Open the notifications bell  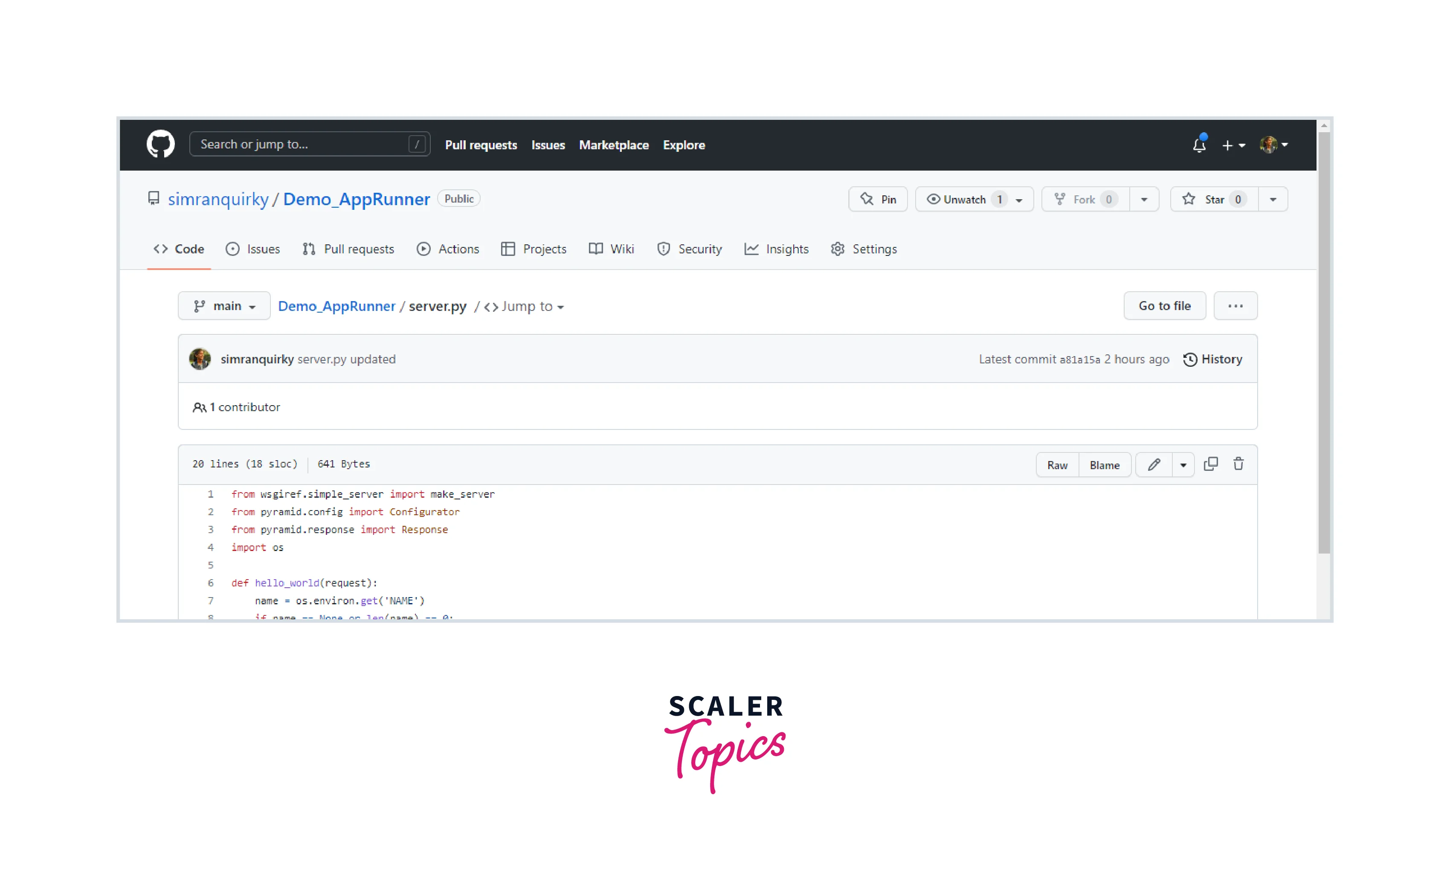click(x=1199, y=145)
